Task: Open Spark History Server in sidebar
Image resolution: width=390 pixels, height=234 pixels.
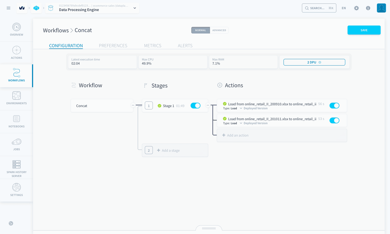Action: point(16,167)
